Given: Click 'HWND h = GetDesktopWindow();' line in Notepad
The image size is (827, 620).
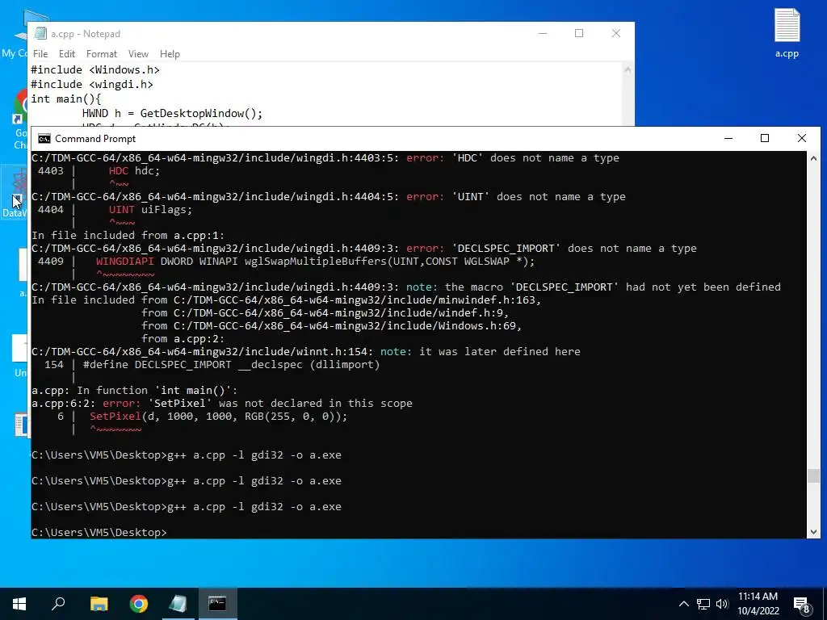Looking at the screenshot, I should point(173,113).
